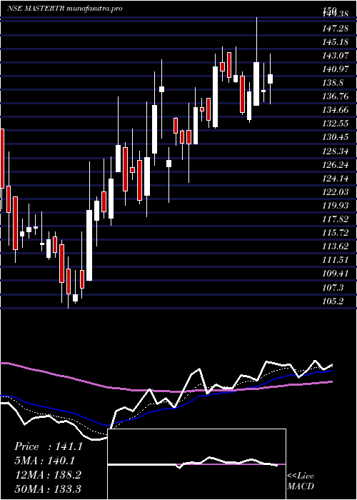Click the 145.18 price axis label
This screenshot has height=500, width=357.
[x=336, y=42]
